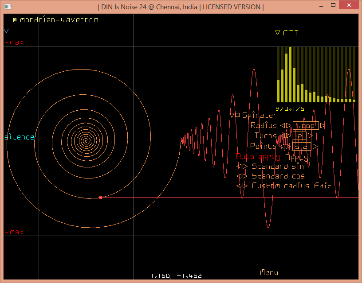
Task: Click the arrows icon beside Standard sin
Action: (242, 167)
